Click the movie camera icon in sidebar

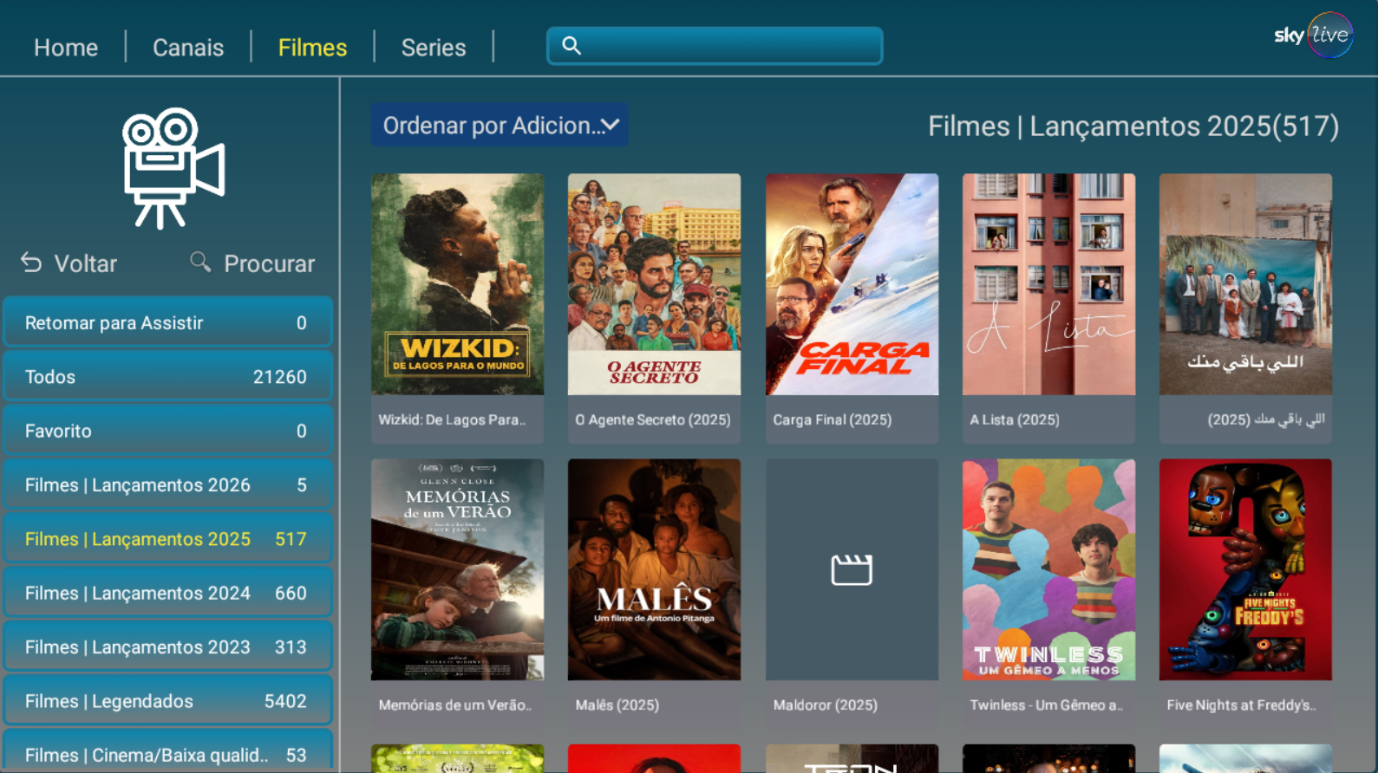173,168
